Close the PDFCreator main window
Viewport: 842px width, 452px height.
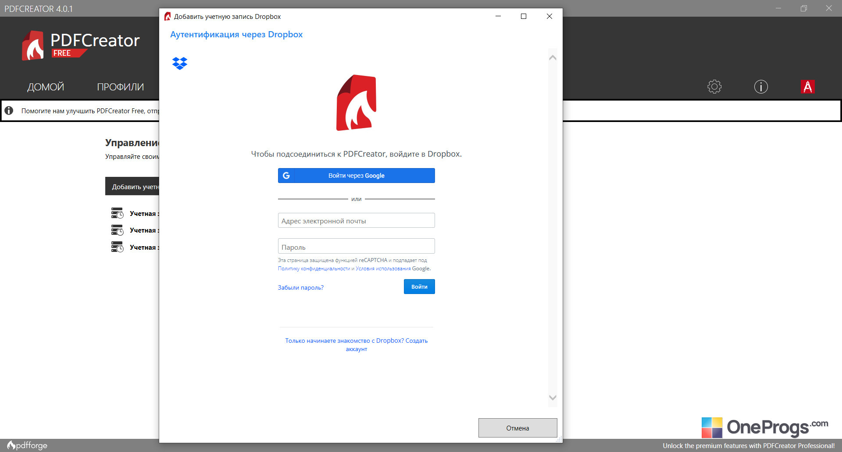829,8
